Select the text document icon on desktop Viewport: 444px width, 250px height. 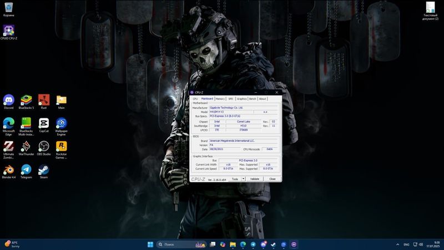[x=431, y=11]
